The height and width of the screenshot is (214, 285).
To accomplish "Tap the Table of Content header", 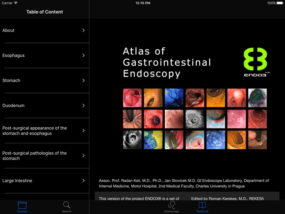I will click(x=44, y=12).
